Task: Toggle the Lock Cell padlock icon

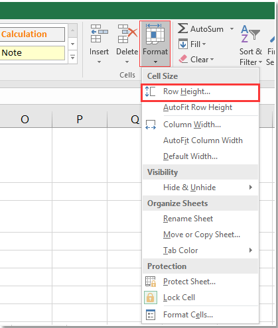Action: pyautogui.click(x=151, y=298)
